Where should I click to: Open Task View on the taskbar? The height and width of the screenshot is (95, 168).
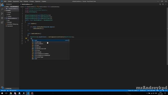click(6, 93)
